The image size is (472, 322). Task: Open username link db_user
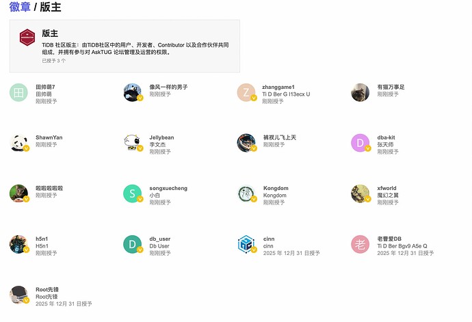(160, 239)
